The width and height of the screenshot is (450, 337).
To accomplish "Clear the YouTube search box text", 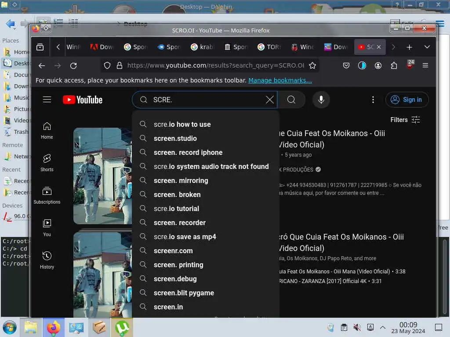I will click(x=269, y=100).
